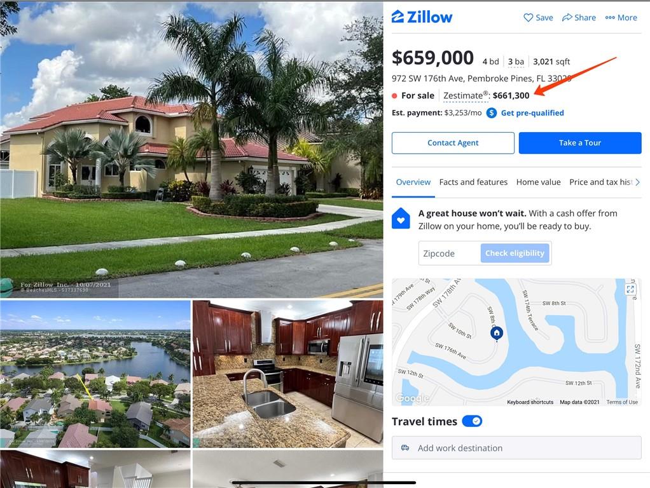The height and width of the screenshot is (488, 650).
Task: Click the dollar sign pre-qualified icon
Action: (492, 112)
